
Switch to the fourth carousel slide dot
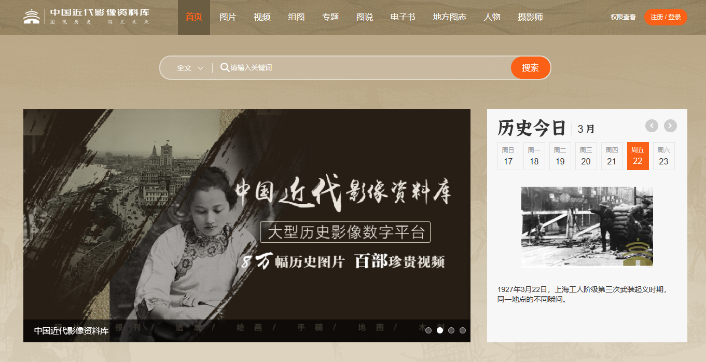click(x=463, y=330)
